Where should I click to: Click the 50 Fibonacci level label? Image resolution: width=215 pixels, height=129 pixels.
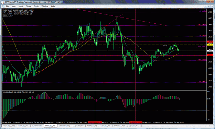203,35
